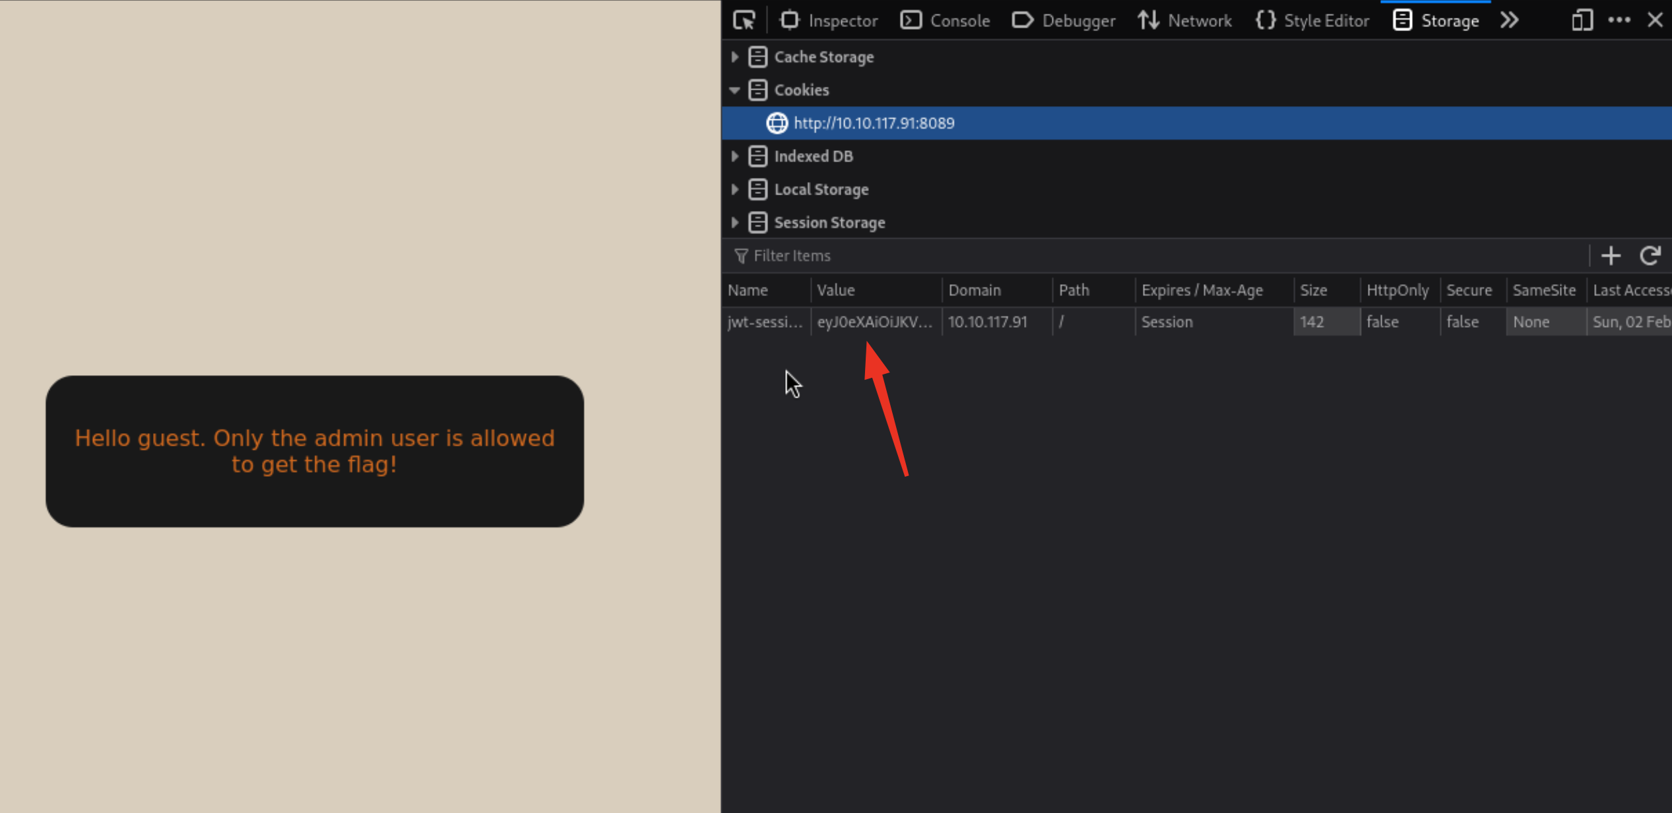Select the jwt-session cookie value cell
Viewport: 1672px width, 813px height.
[x=874, y=322]
